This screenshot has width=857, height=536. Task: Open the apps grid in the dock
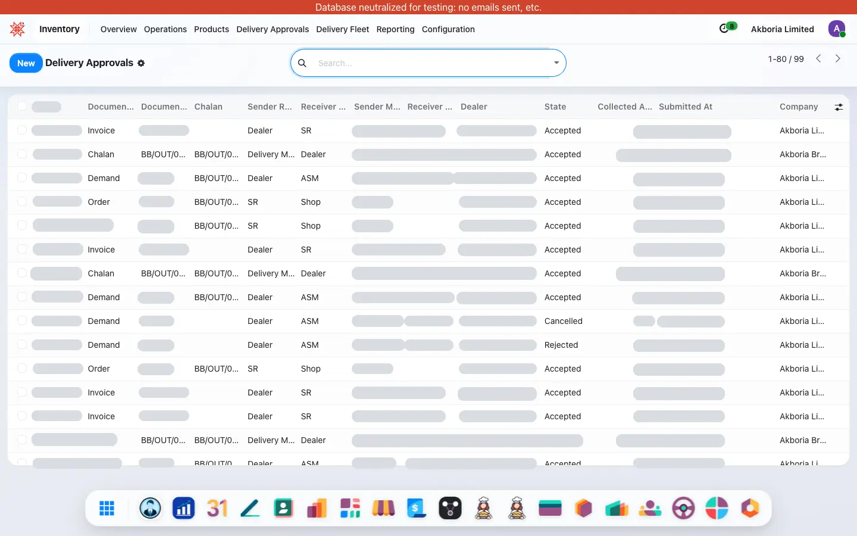107,508
